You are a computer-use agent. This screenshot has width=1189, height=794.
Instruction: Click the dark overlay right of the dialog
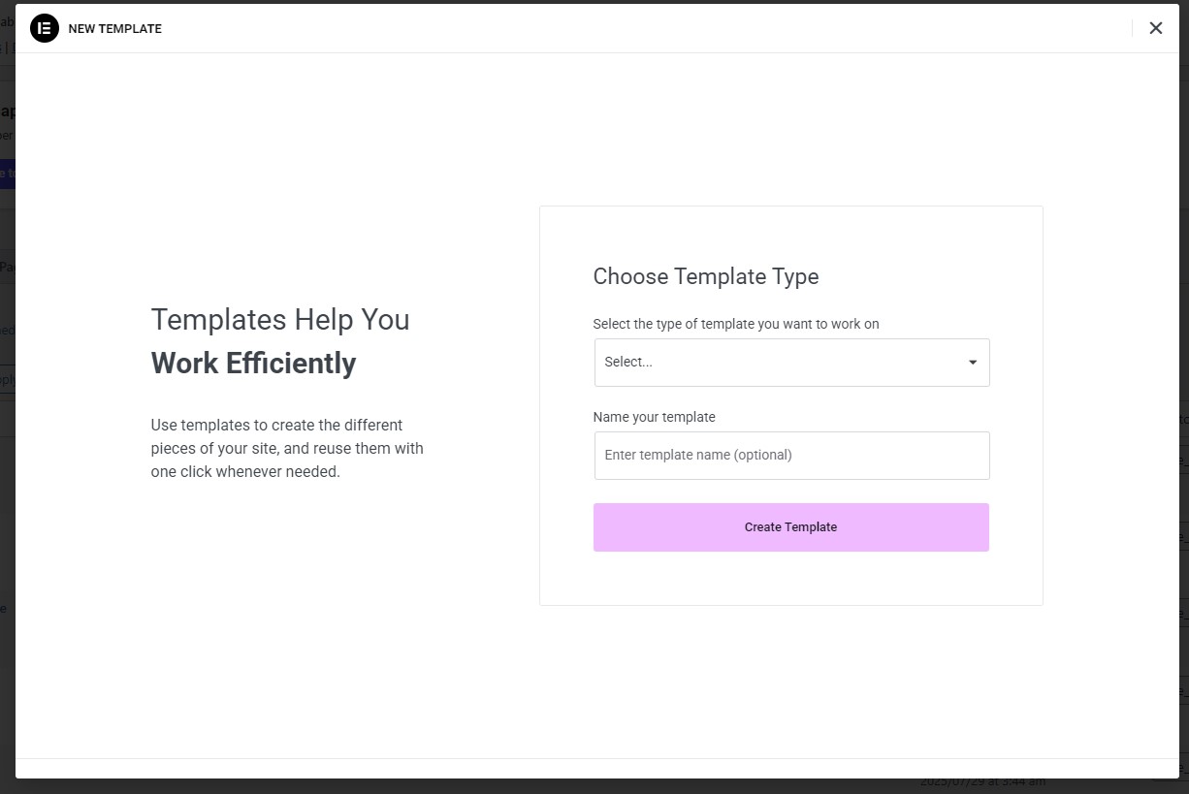[1184, 291]
